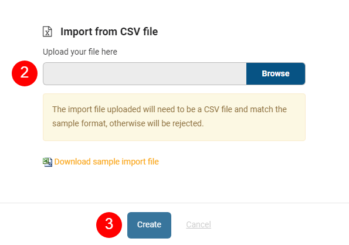Viewport: 349px width, 245px height.
Task: Click the red step 2 badge
Action: [25, 73]
